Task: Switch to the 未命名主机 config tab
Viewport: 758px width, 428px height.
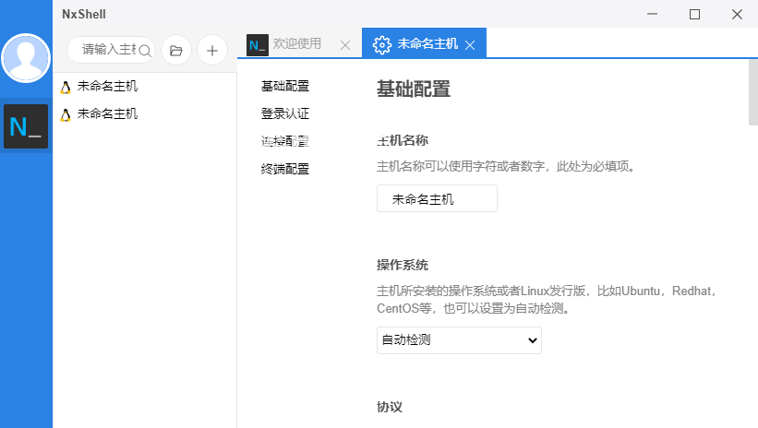Action: pyautogui.click(x=422, y=44)
